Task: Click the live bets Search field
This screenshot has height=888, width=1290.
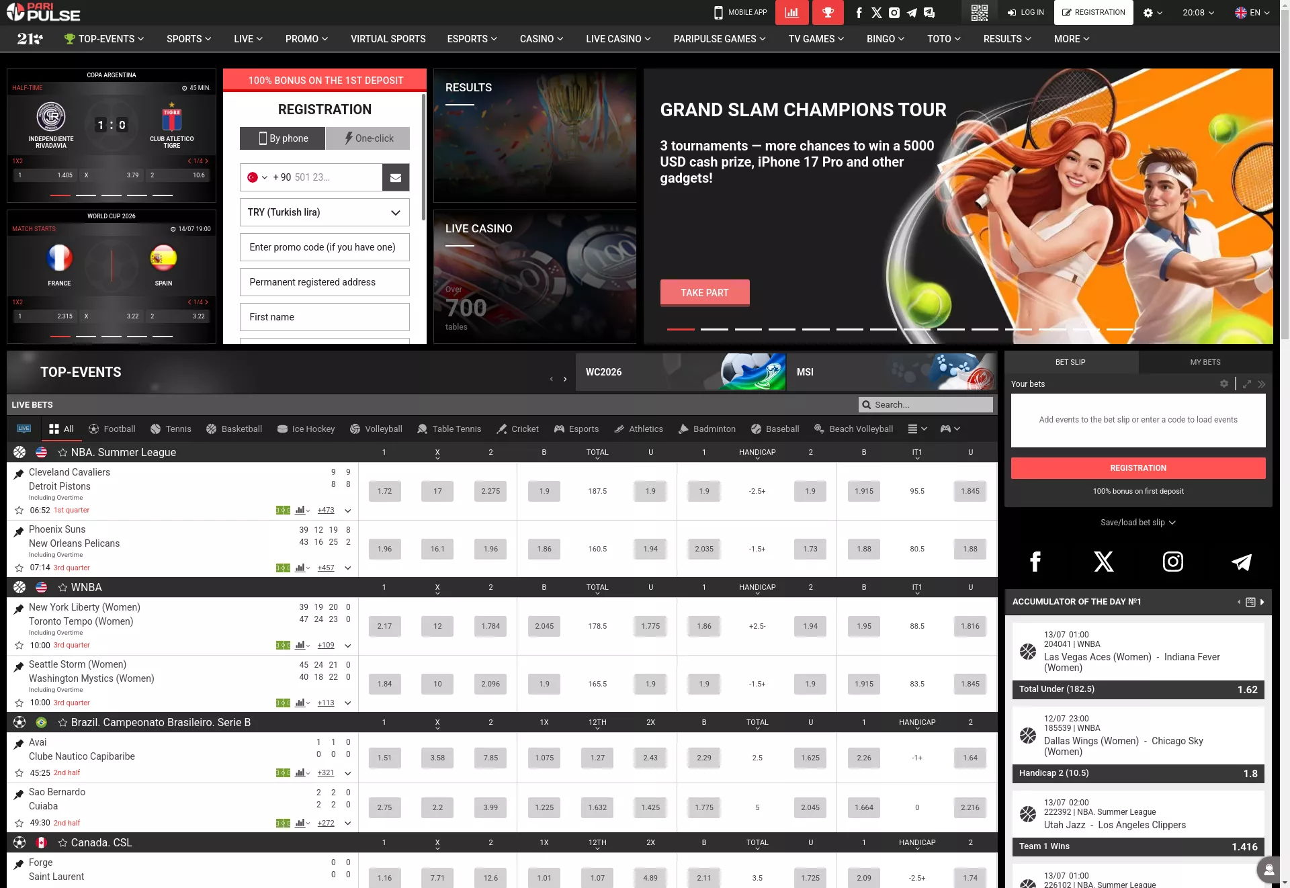Action: tap(926, 404)
